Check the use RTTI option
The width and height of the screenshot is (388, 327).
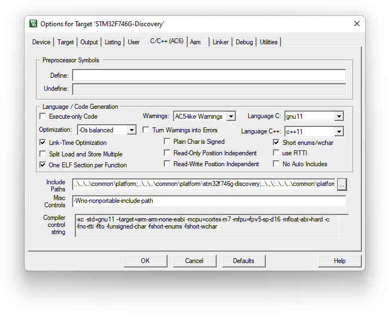click(277, 153)
